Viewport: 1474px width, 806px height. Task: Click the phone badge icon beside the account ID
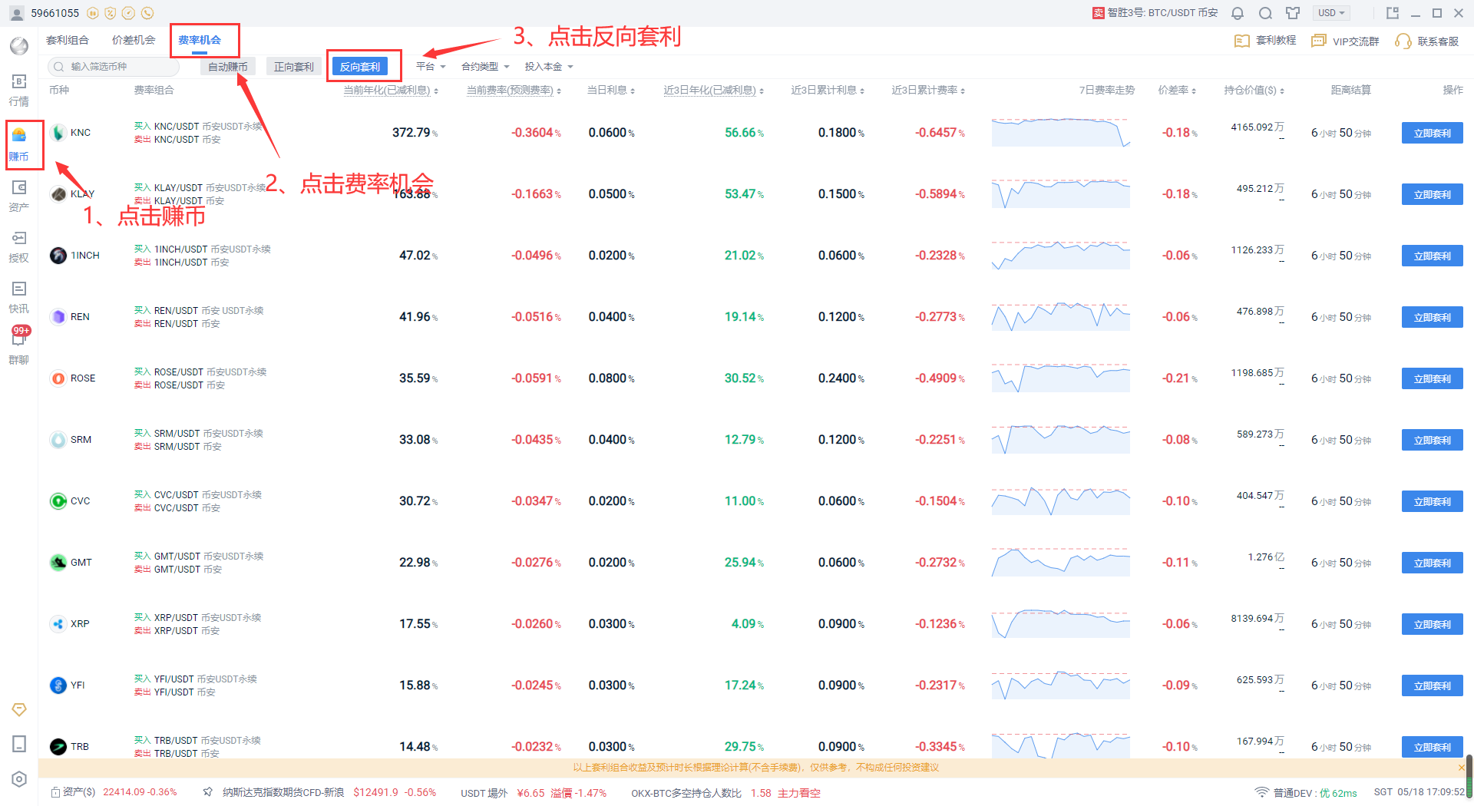pos(147,13)
